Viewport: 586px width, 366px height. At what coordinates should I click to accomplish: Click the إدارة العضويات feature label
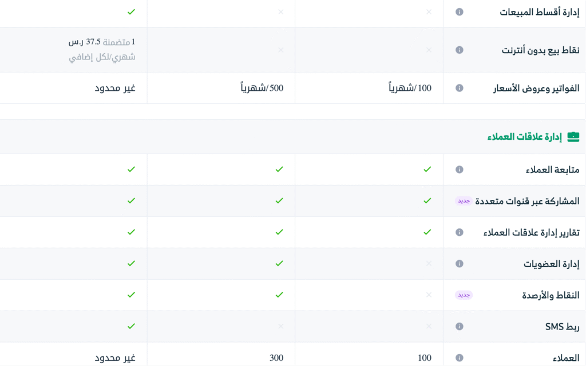(x=551, y=264)
